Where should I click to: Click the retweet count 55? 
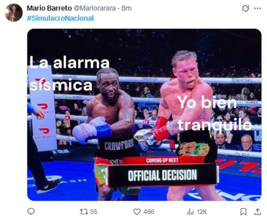(93, 212)
